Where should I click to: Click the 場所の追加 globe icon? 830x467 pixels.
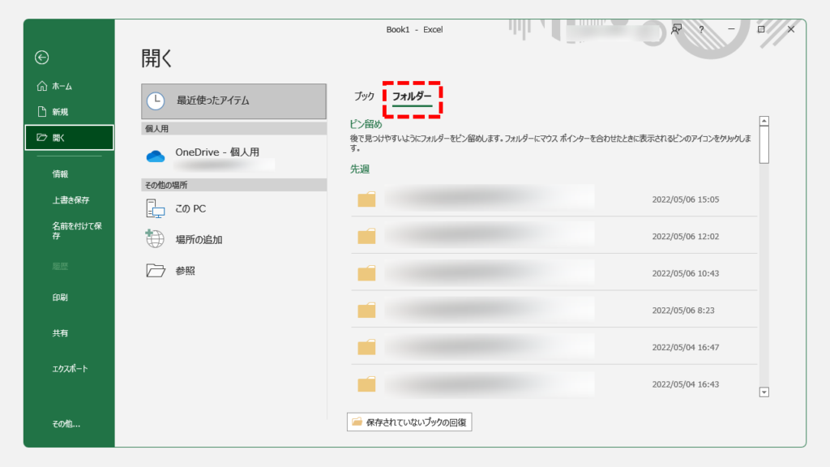155,239
